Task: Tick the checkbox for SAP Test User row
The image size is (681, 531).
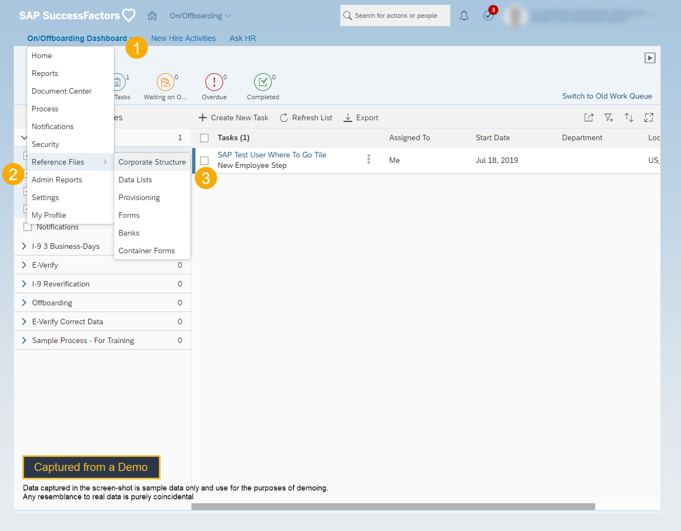Action: tap(204, 160)
